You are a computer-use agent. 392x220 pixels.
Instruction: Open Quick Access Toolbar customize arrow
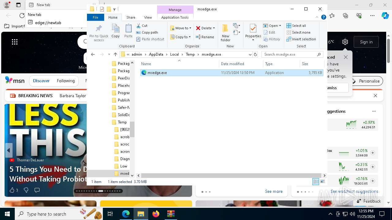click(x=114, y=9)
